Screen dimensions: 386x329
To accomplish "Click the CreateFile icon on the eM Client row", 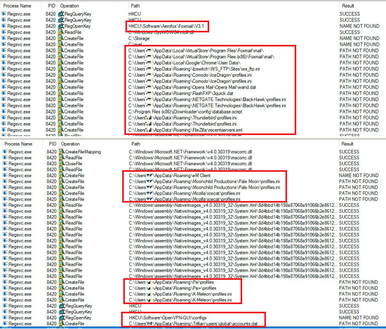I will pyautogui.click(x=62, y=176).
